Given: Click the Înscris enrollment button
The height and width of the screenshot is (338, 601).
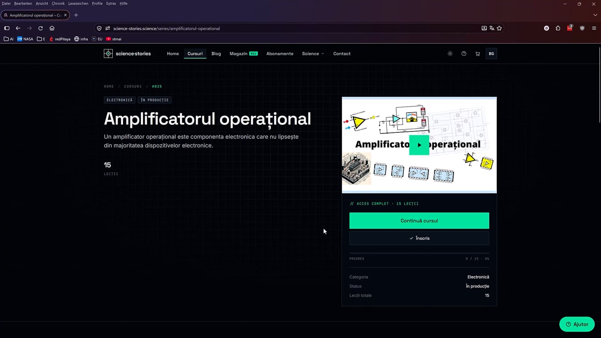Looking at the screenshot, I should pos(419,238).
